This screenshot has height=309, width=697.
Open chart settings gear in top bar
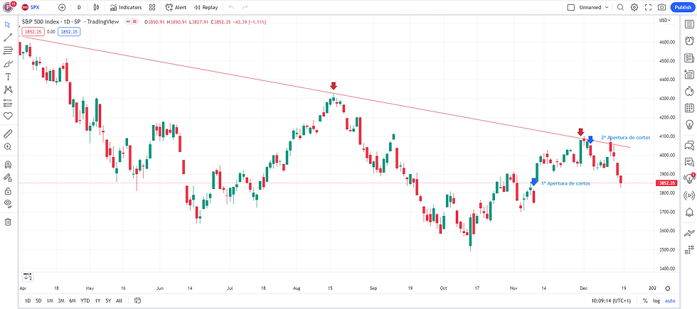point(634,8)
